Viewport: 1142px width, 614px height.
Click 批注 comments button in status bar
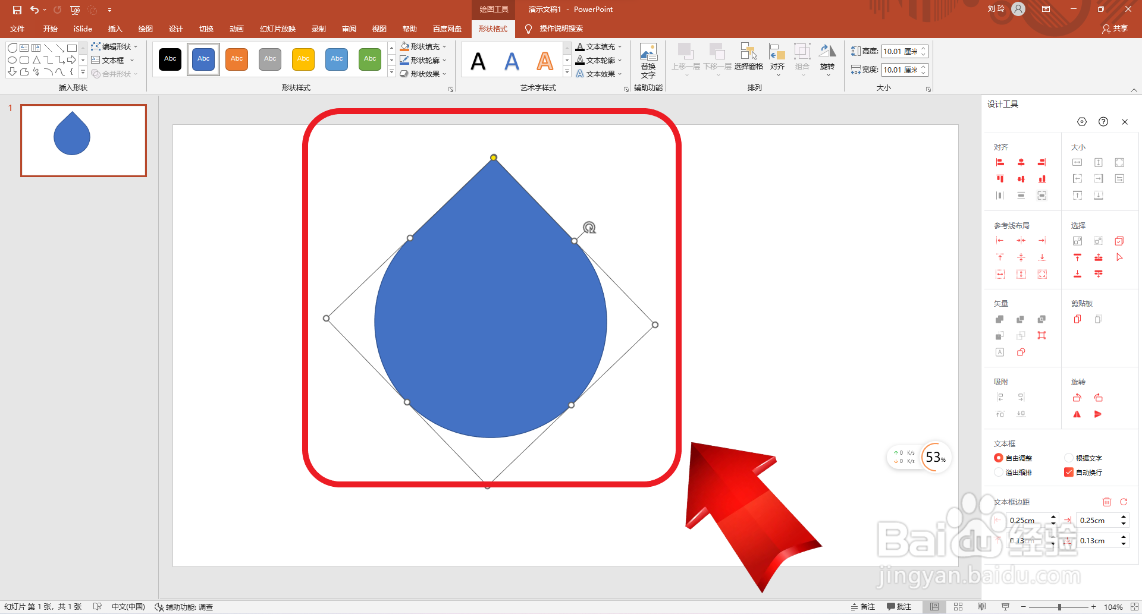(899, 607)
